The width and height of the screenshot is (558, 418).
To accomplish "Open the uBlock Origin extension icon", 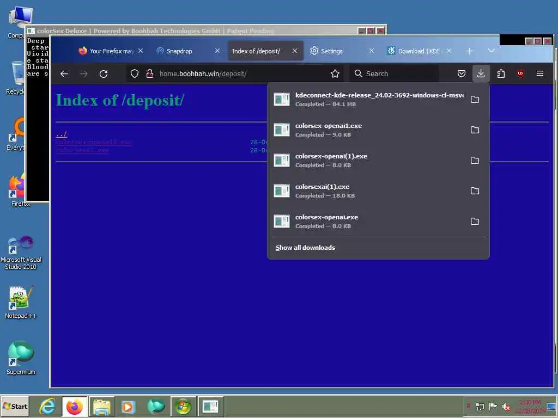I will tap(520, 73).
